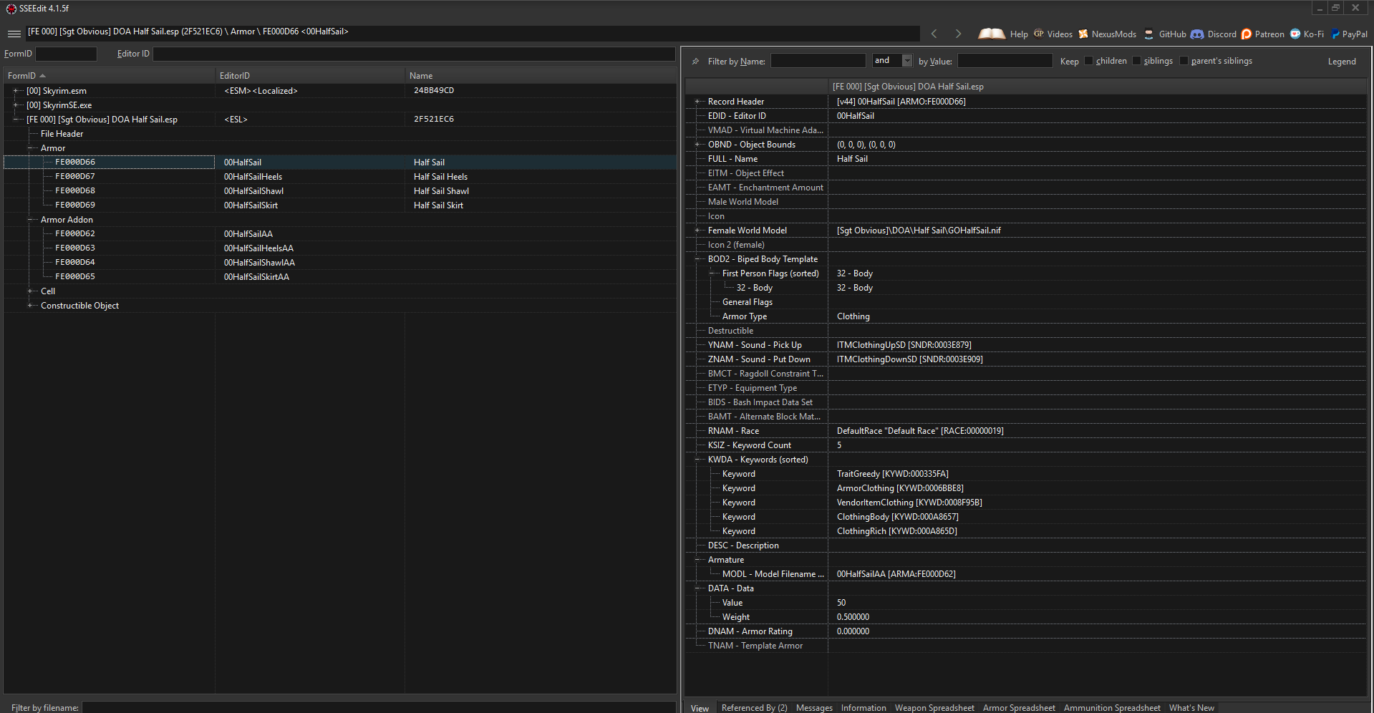The width and height of the screenshot is (1374, 713).
Task: Click the forward navigation arrow
Action: (958, 34)
